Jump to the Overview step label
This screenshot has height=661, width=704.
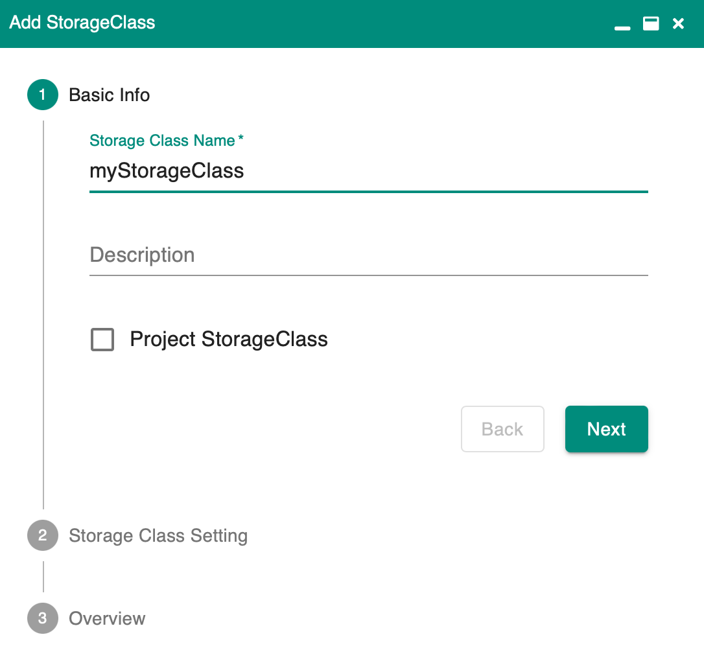point(107,618)
